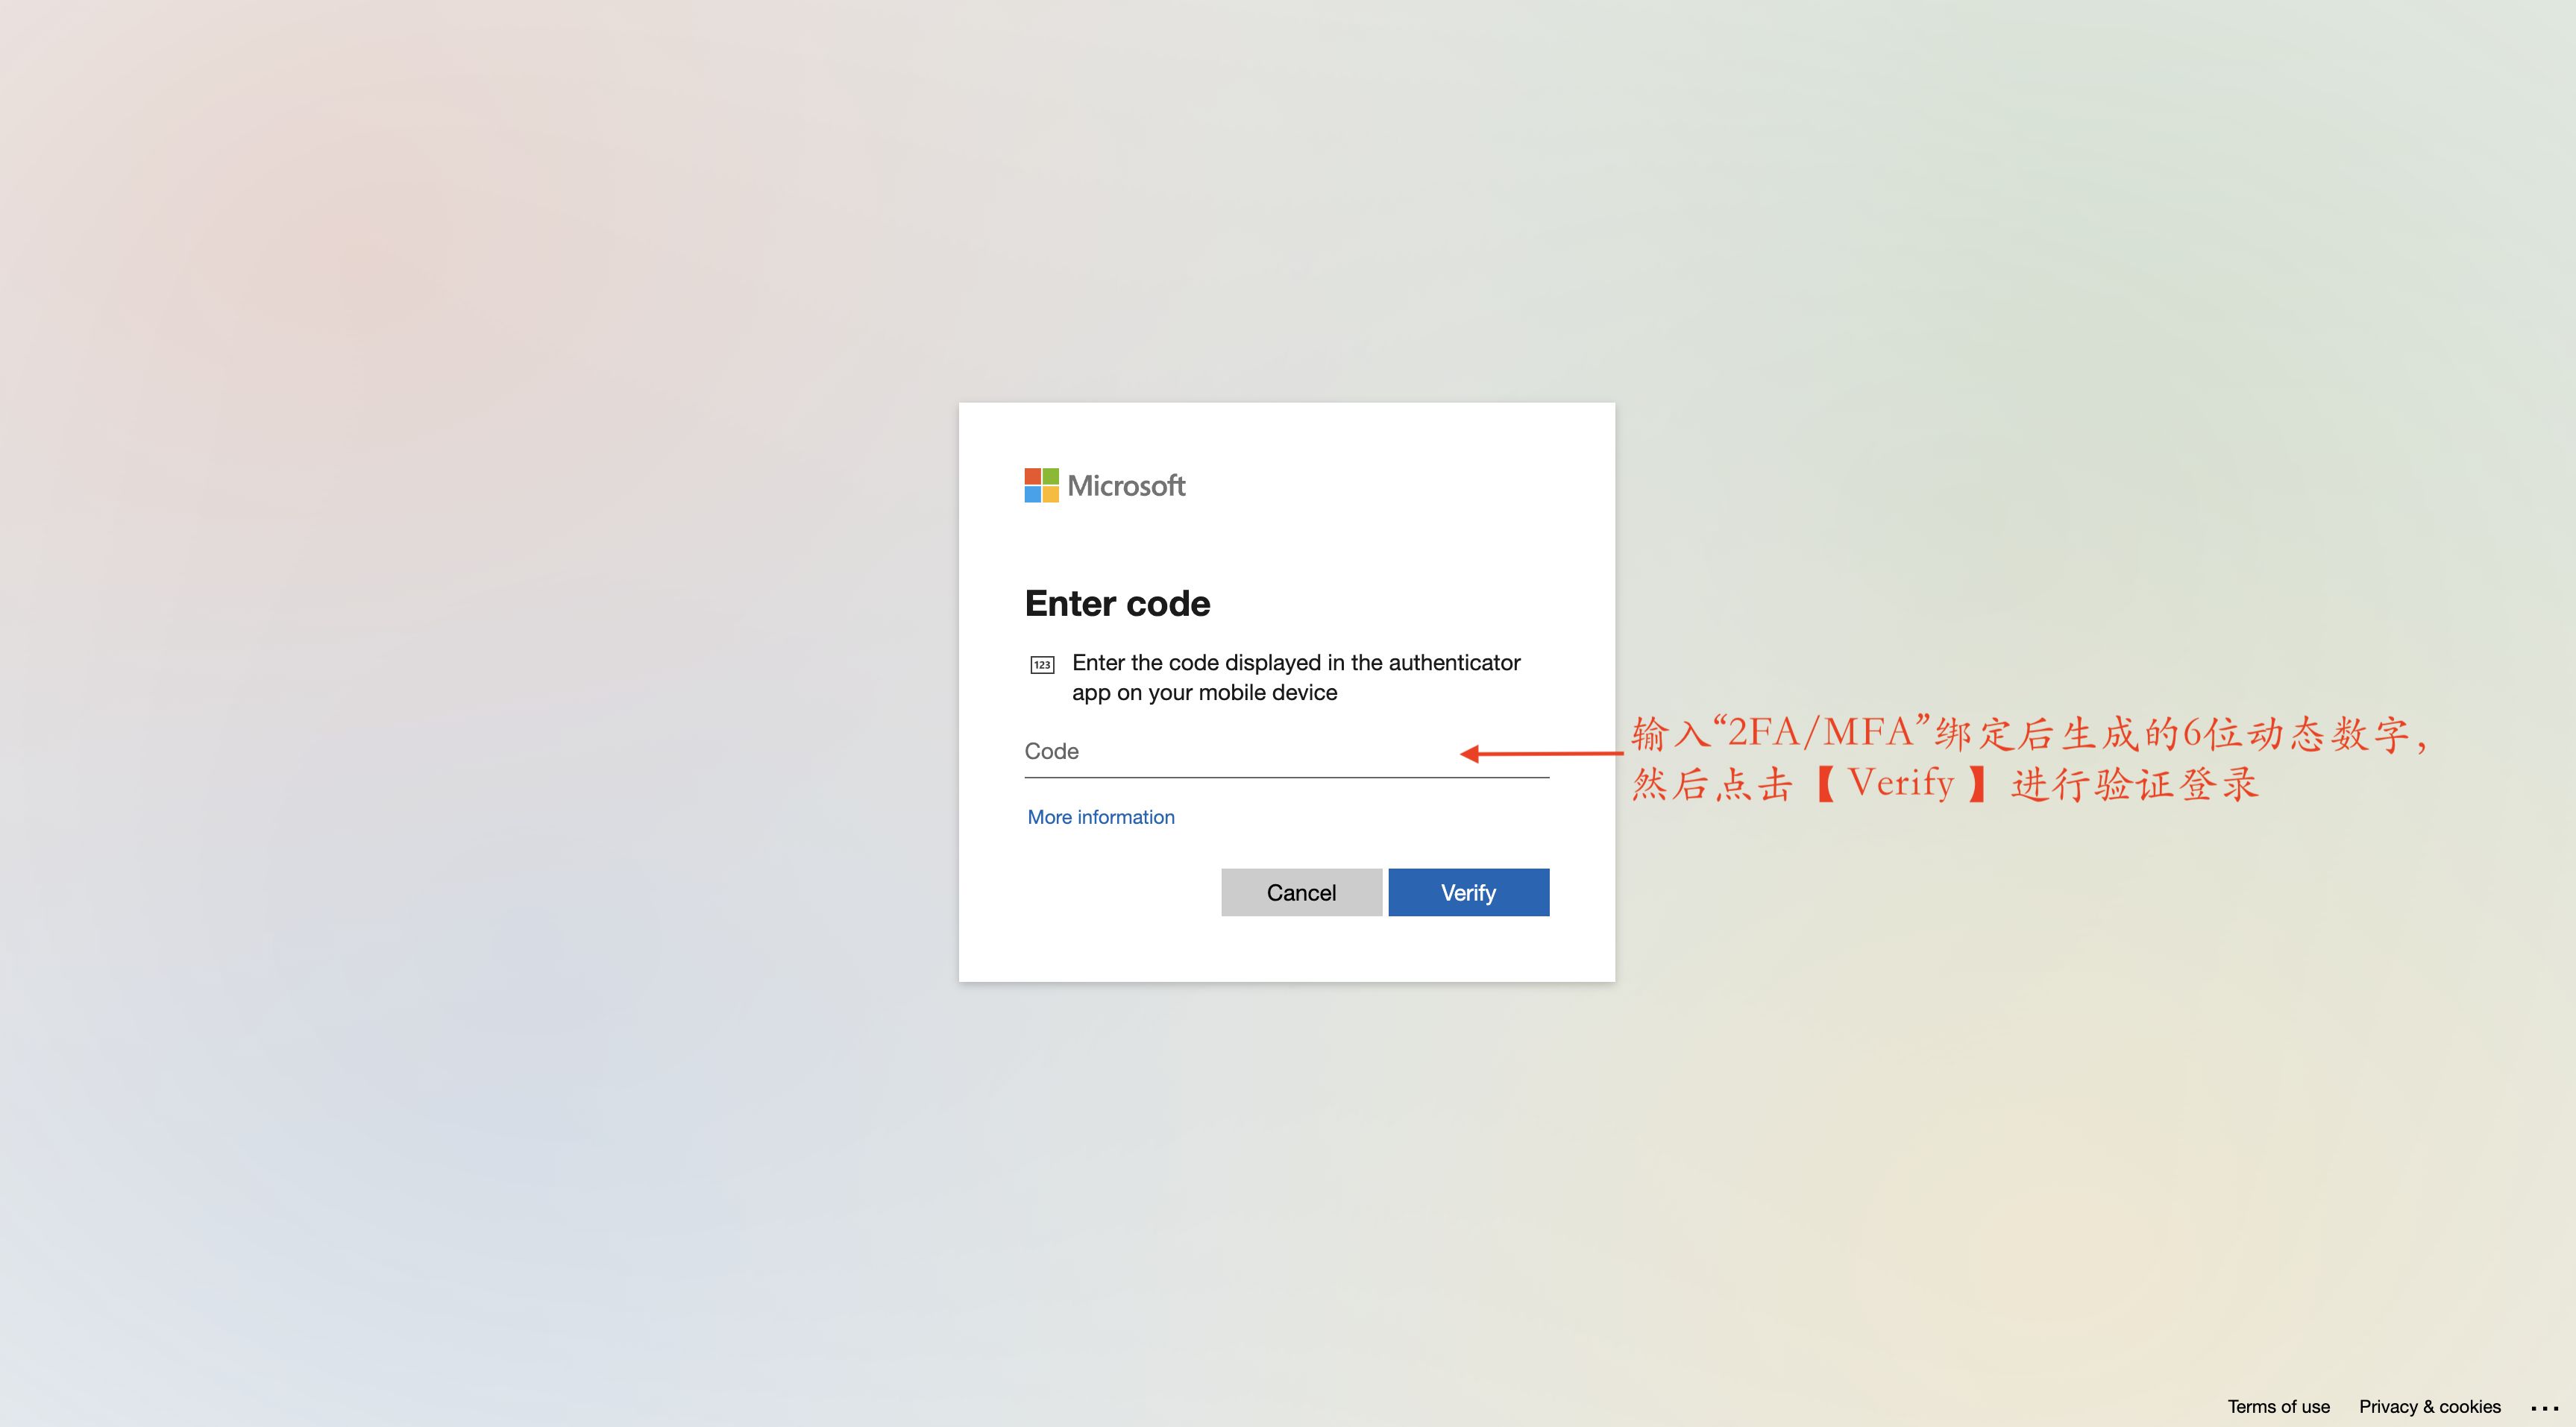Click the 123 authenticator code icon
The width and height of the screenshot is (2576, 1427).
pyautogui.click(x=1042, y=665)
